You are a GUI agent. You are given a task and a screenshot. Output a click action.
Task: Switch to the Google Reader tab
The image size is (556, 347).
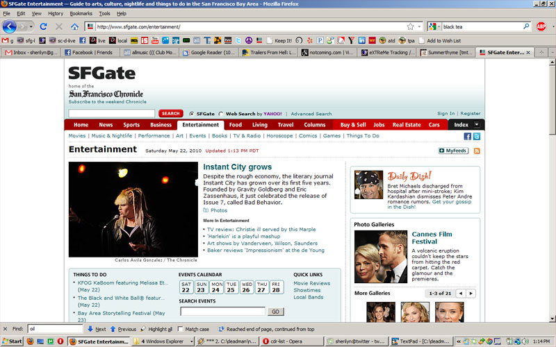coord(208,53)
